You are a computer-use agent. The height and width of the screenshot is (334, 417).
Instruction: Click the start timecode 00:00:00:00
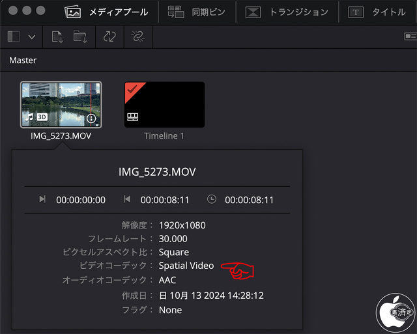coord(81,200)
